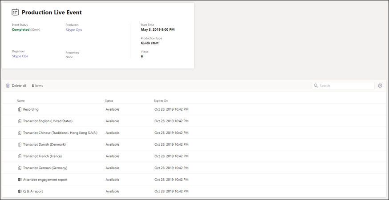The height and width of the screenshot is (200, 389).
Task: Open the Recording item
Action: pyautogui.click(x=31, y=109)
